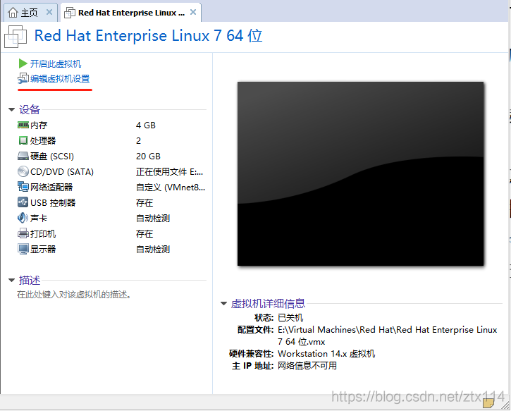The height and width of the screenshot is (411, 511).
Task: Click the sound card (声卡) speaker icon
Action: (23, 218)
